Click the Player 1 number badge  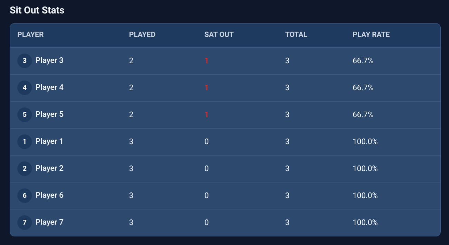(x=25, y=142)
